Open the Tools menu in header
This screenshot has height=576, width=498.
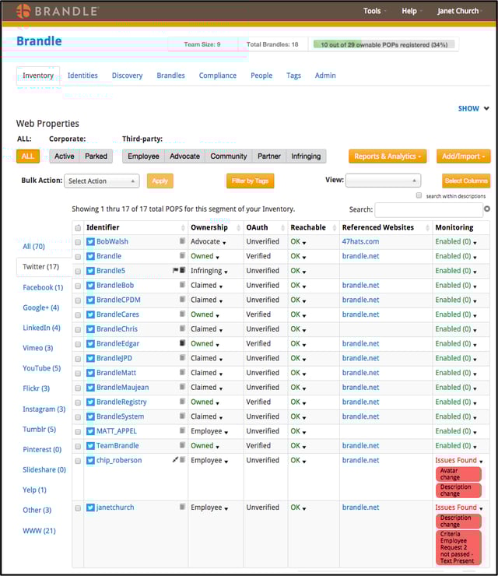tap(374, 11)
